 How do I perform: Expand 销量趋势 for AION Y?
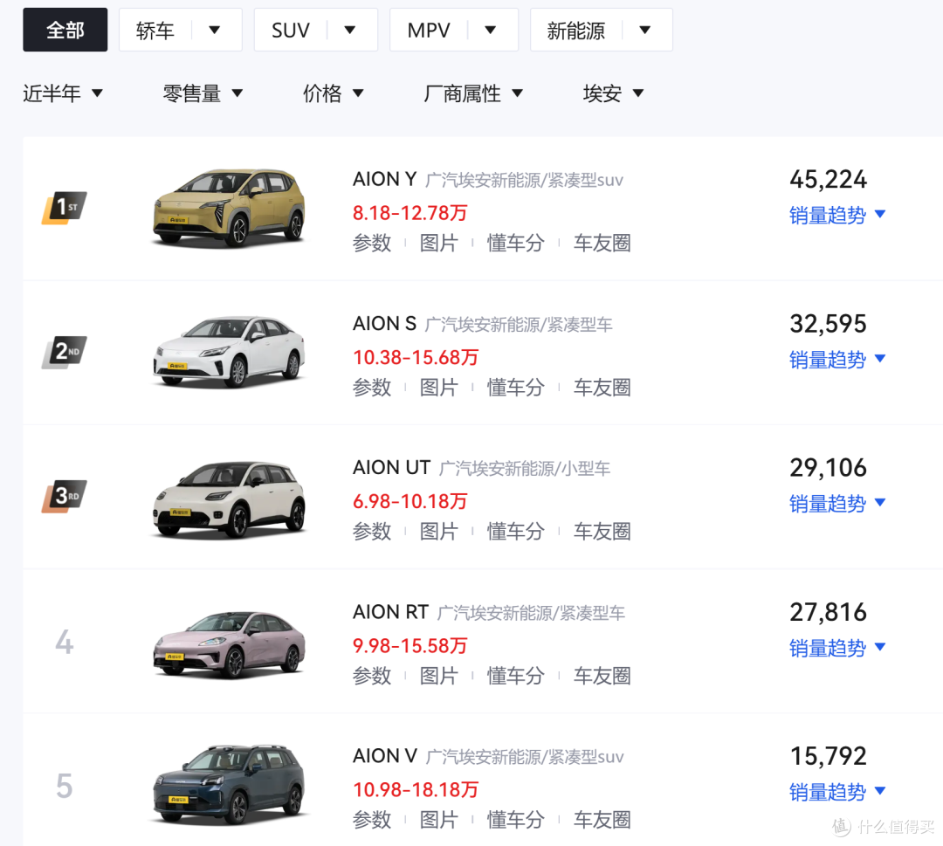click(837, 215)
